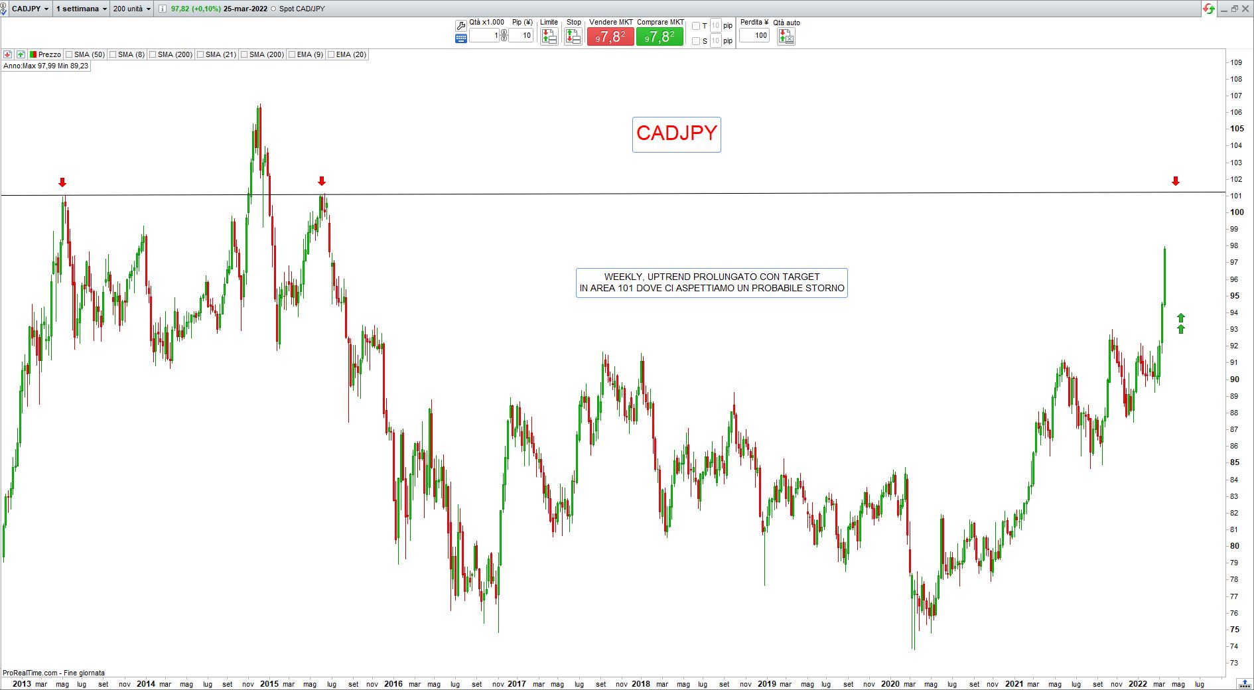Image resolution: width=1254 pixels, height=690 pixels.
Task: Tick the T target checkbox
Action: click(x=696, y=26)
